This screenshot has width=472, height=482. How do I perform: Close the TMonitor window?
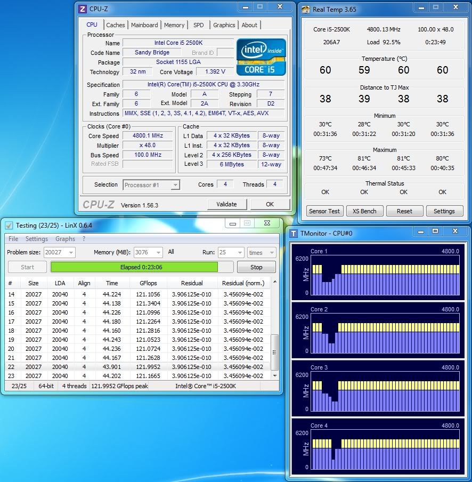455,231
